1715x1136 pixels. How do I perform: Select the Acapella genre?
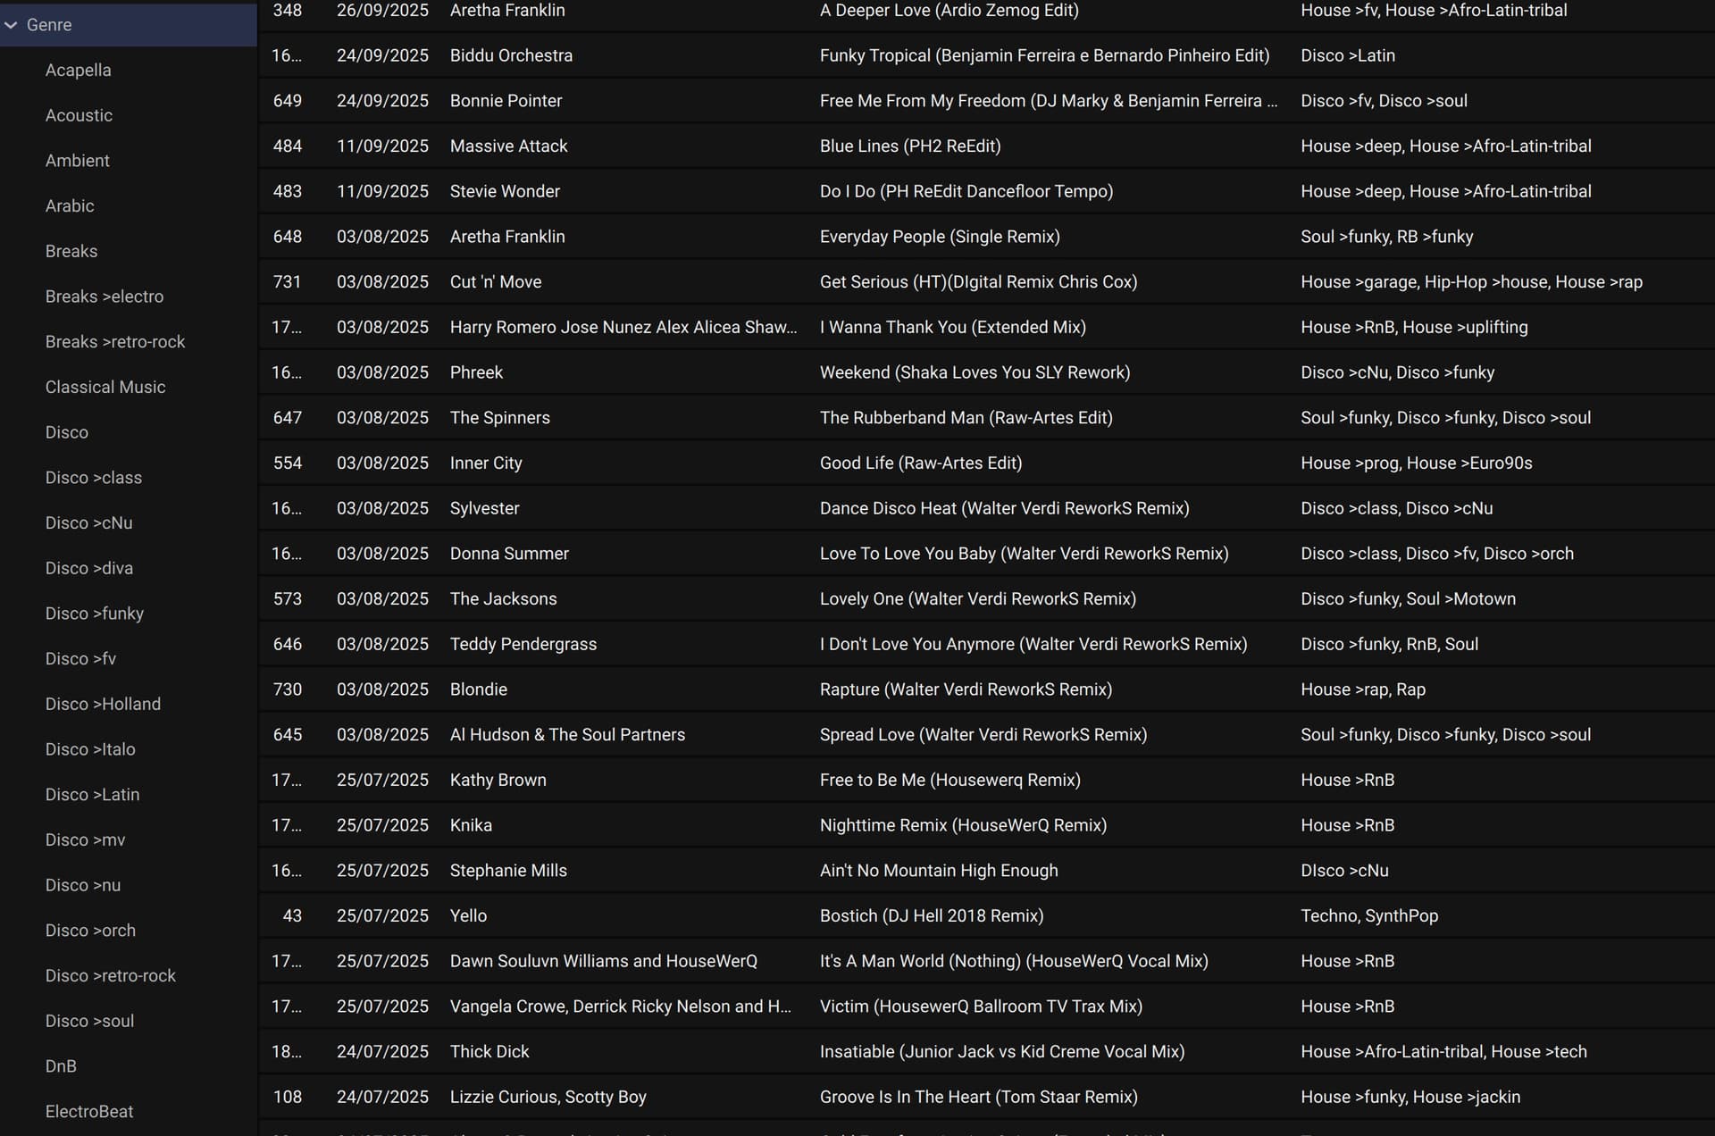coord(78,70)
